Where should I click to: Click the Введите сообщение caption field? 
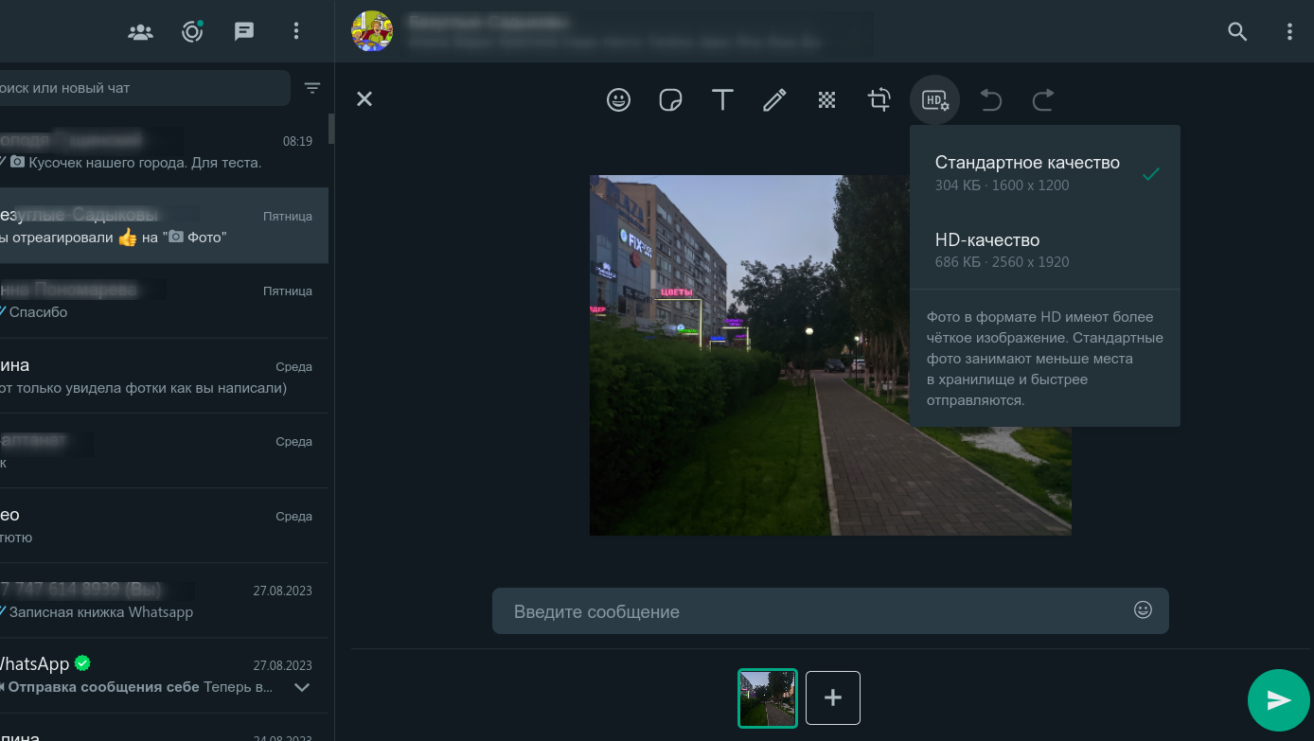tap(814, 611)
